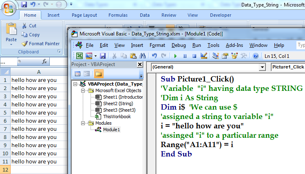Click Undo in the VBA toolbar
The image size is (305, 174).
(x=154, y=56)
